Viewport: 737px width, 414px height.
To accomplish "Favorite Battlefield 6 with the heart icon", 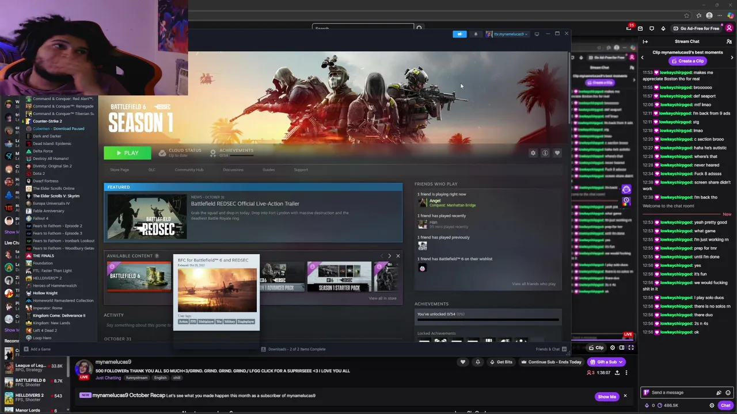I will pos(557,153).
